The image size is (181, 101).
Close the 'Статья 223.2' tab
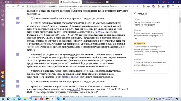point(80,2)
